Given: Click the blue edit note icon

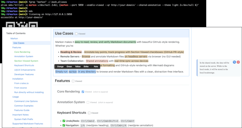Looking at the screenshot, I should 234,62.
